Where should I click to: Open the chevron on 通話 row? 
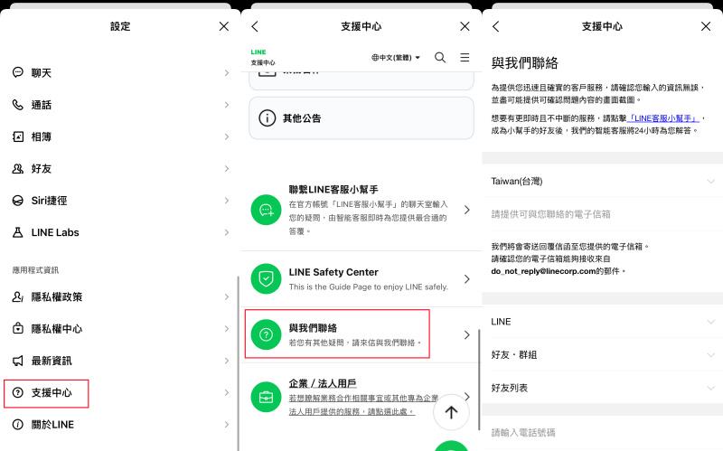[227, 105]
